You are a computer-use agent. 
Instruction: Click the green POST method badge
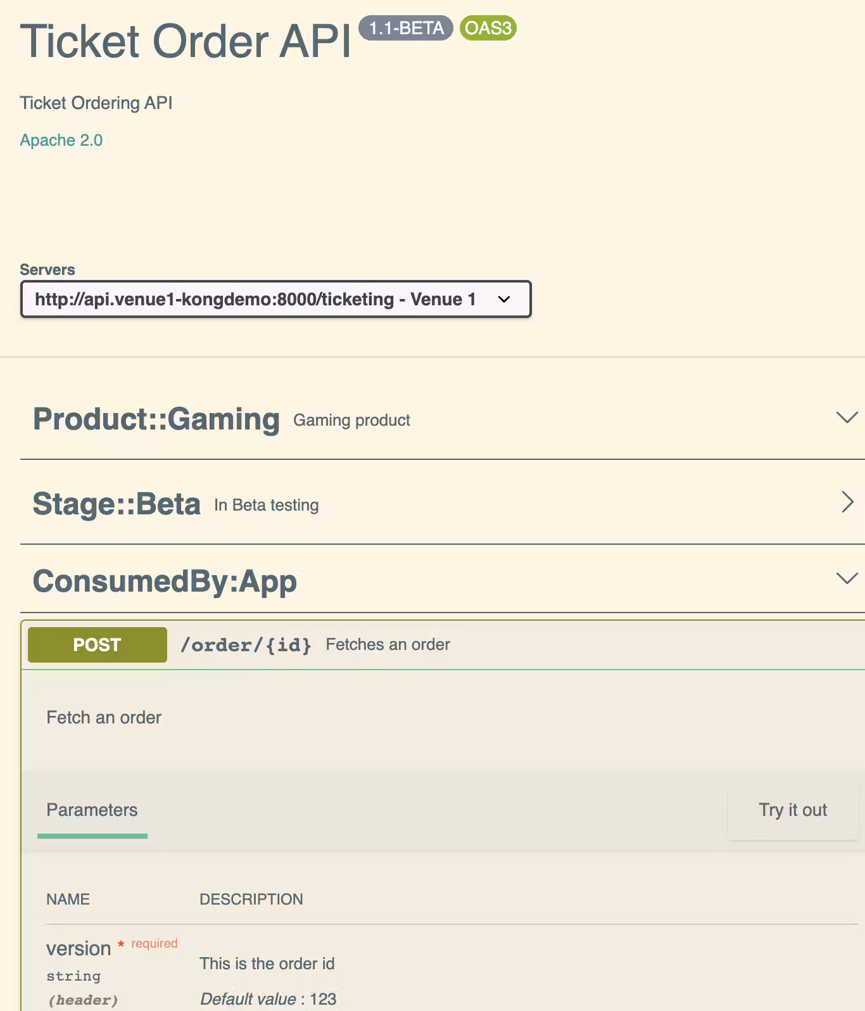click(97, 645)
